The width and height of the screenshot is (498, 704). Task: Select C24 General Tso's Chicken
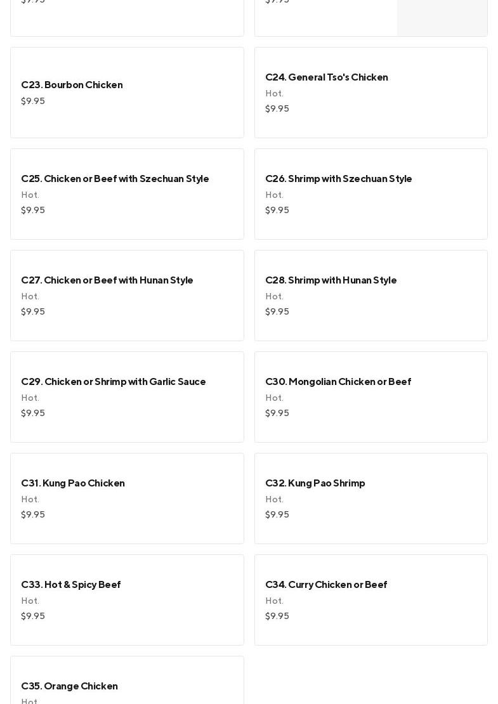(x=370, y=93)
